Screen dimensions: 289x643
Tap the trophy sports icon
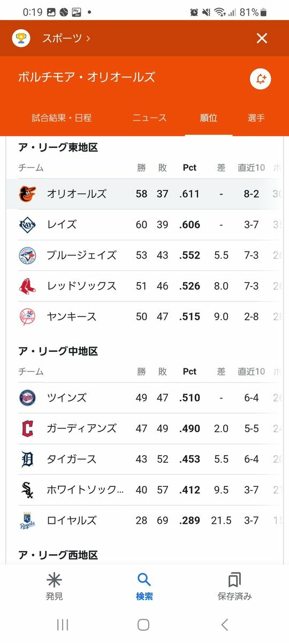click(21, 39)
